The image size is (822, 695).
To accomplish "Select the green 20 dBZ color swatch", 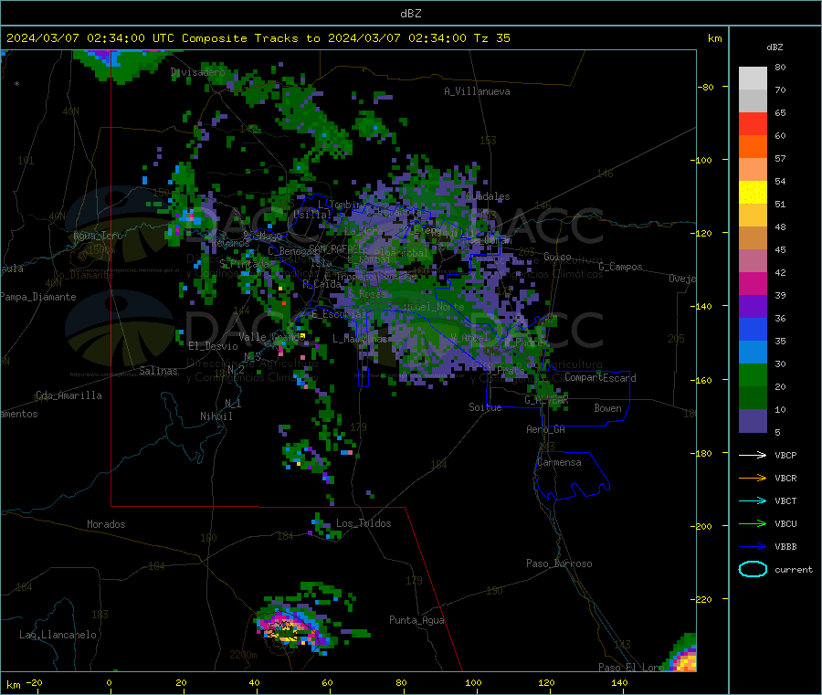I will [753, 374].
